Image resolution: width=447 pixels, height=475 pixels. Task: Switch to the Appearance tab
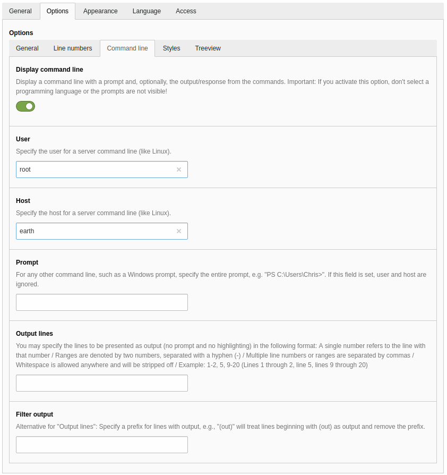click(100, 11)
